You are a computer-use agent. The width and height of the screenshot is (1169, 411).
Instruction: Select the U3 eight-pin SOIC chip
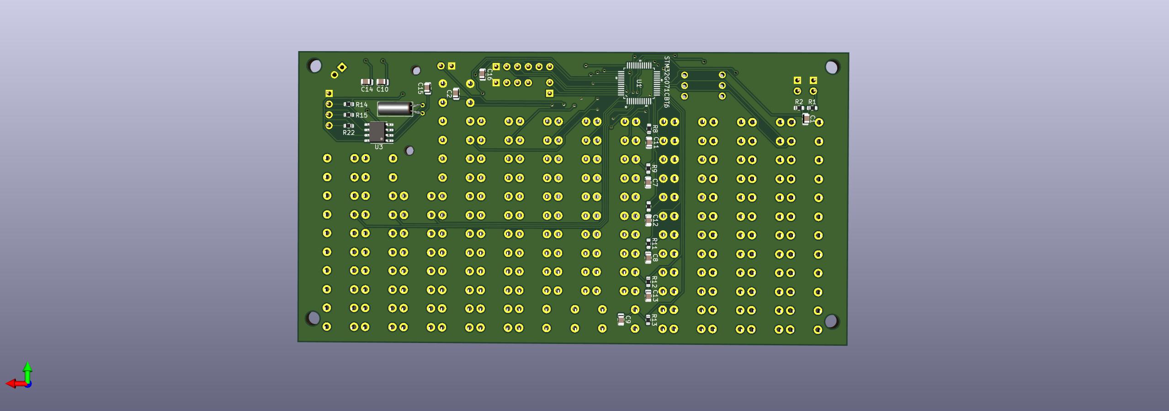pos(378,132)
